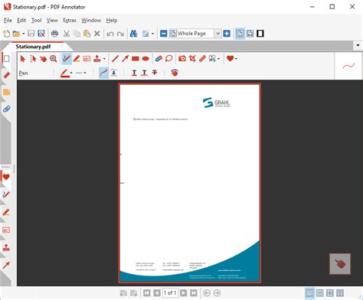Toggle single page layout in status bar
This screenshot has height=300, width=363.
309,293
